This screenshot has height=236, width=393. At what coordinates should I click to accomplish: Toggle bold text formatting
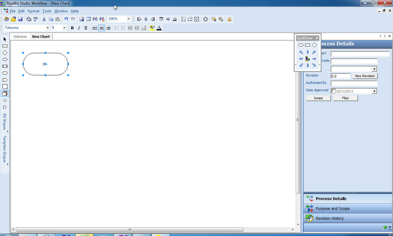pyautogui.click(x=72, y=28)
